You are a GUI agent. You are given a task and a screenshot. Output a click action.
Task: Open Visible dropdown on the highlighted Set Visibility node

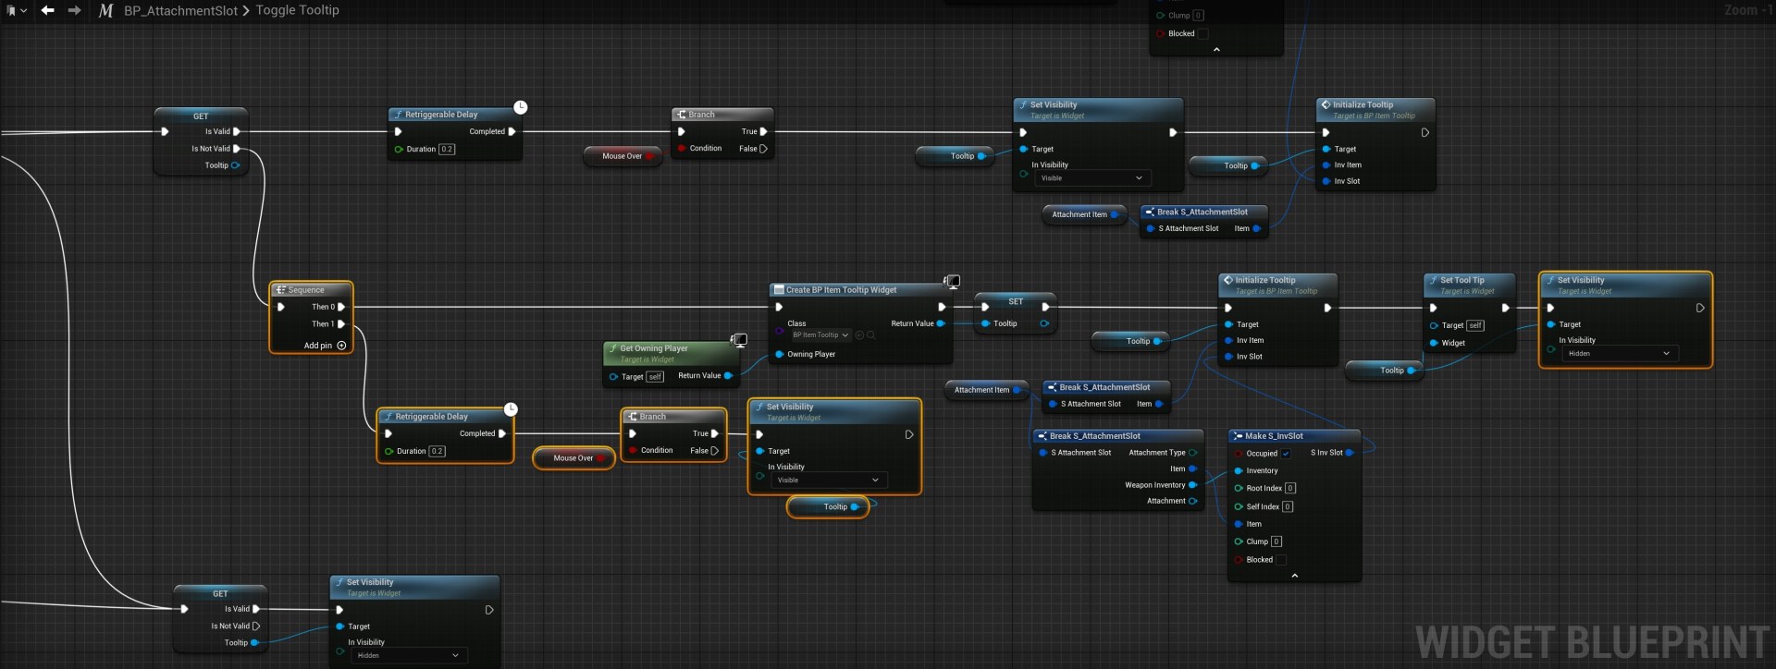(x=828, y=480)
